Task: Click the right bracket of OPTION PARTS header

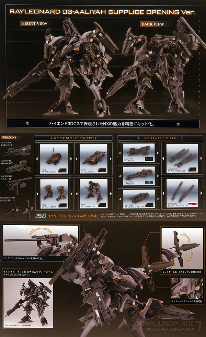Action: pyautogui.click(x=182, y=138)
